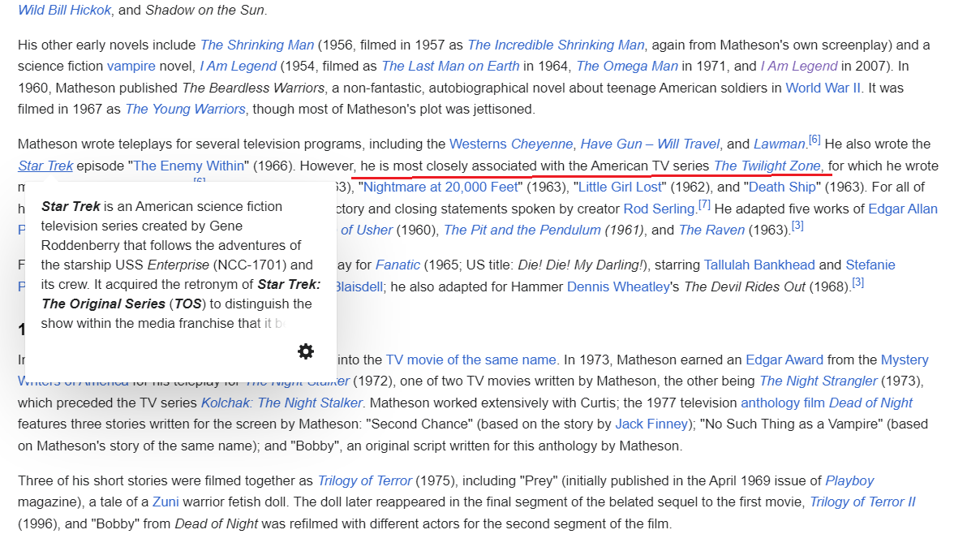Follow the link The Shrinking Man
This screenshot has height=534, width=967.
coord(257,45)
